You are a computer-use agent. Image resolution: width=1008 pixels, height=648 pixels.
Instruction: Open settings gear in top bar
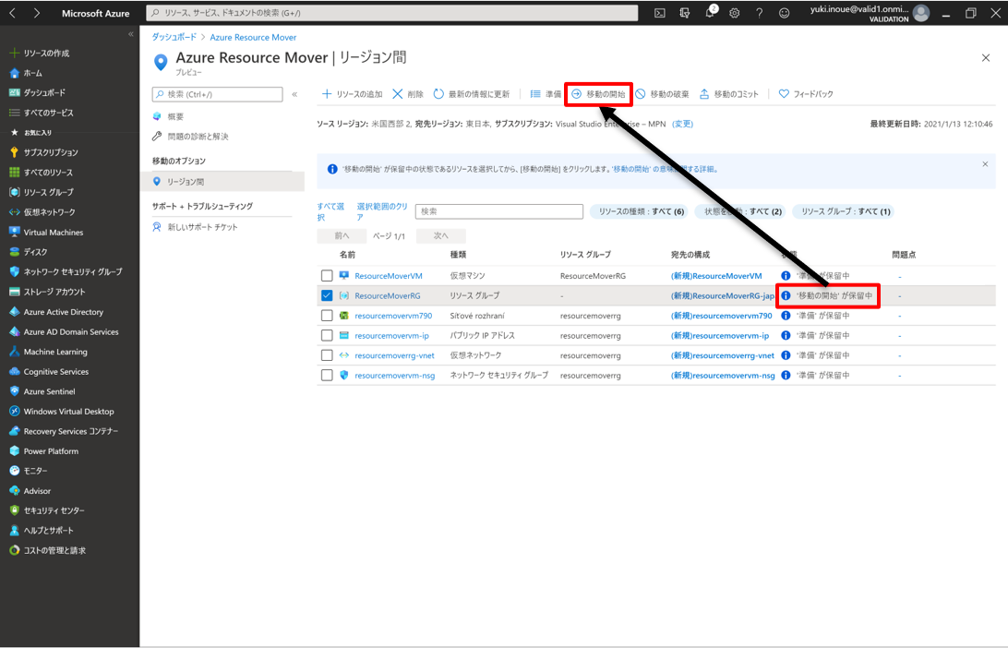(735, 13)
